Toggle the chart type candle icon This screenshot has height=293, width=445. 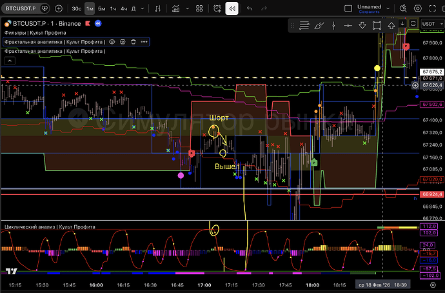(x=158, y=8)
